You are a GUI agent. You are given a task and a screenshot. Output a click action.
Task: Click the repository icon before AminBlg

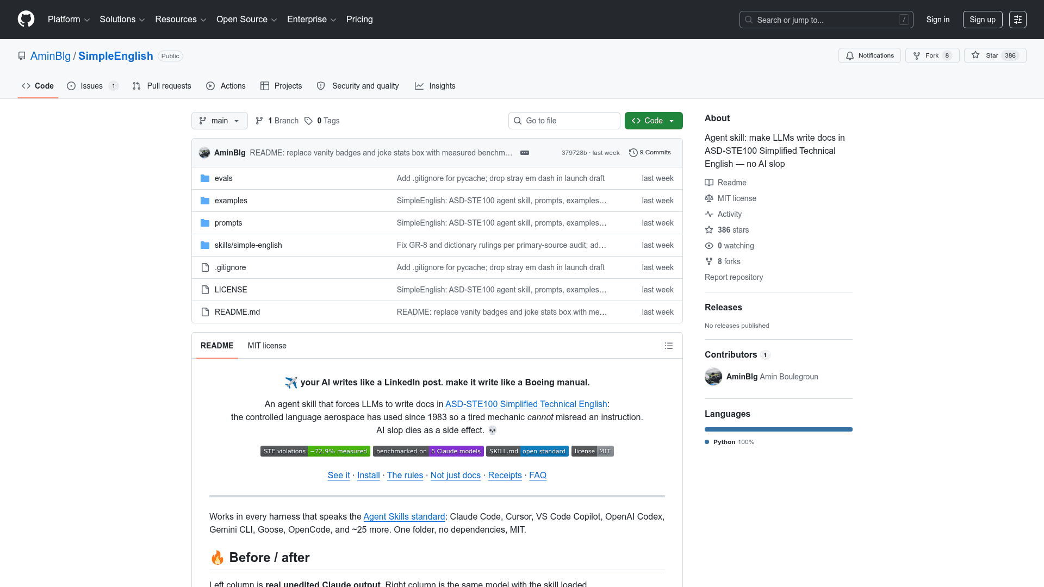click(22, 56)
